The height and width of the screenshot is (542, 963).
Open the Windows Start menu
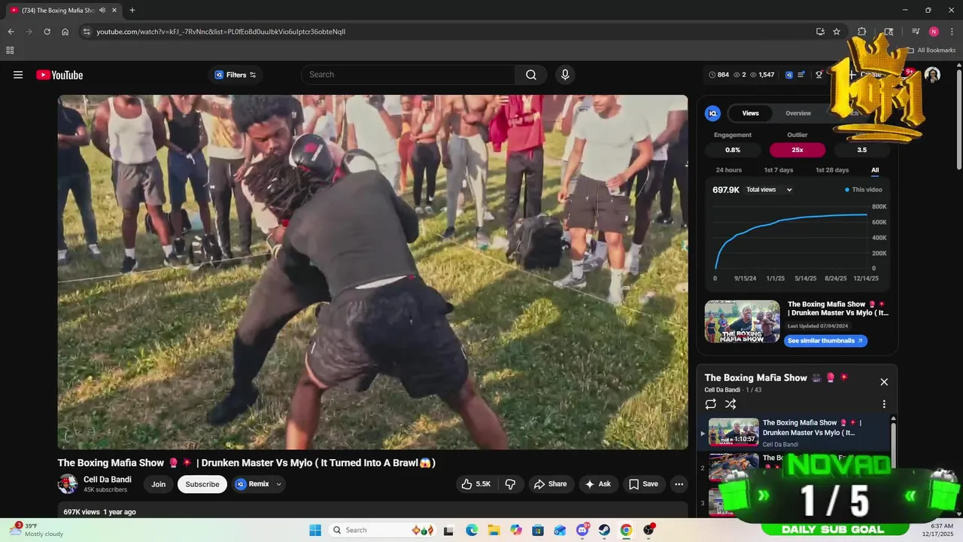coord(315,530)
